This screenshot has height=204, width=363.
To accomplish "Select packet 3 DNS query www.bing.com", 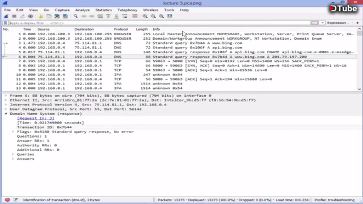I will (x=179, y=43).
